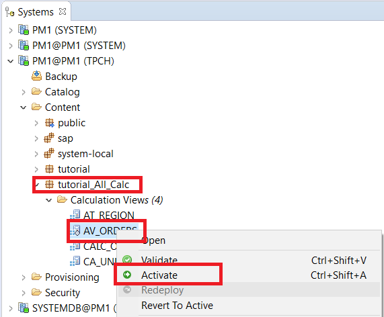Click the public package icon
The height and width of the screenshot is (317, 384).
(50, 122)
